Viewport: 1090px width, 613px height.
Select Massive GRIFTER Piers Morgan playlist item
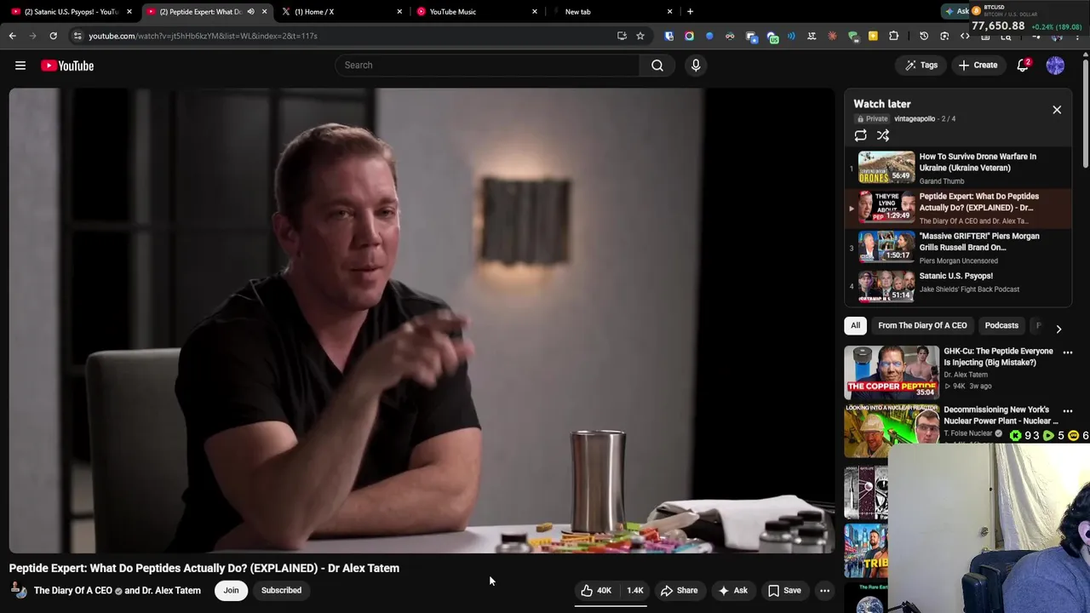958,248
